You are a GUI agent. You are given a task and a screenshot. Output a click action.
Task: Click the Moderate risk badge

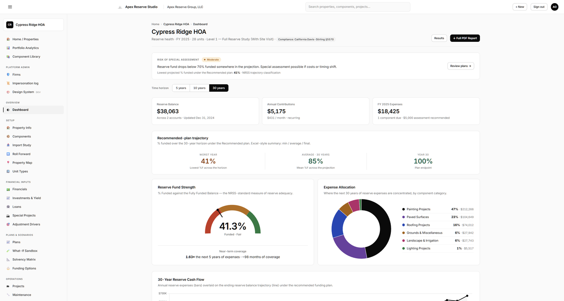(x=211, y=59)
